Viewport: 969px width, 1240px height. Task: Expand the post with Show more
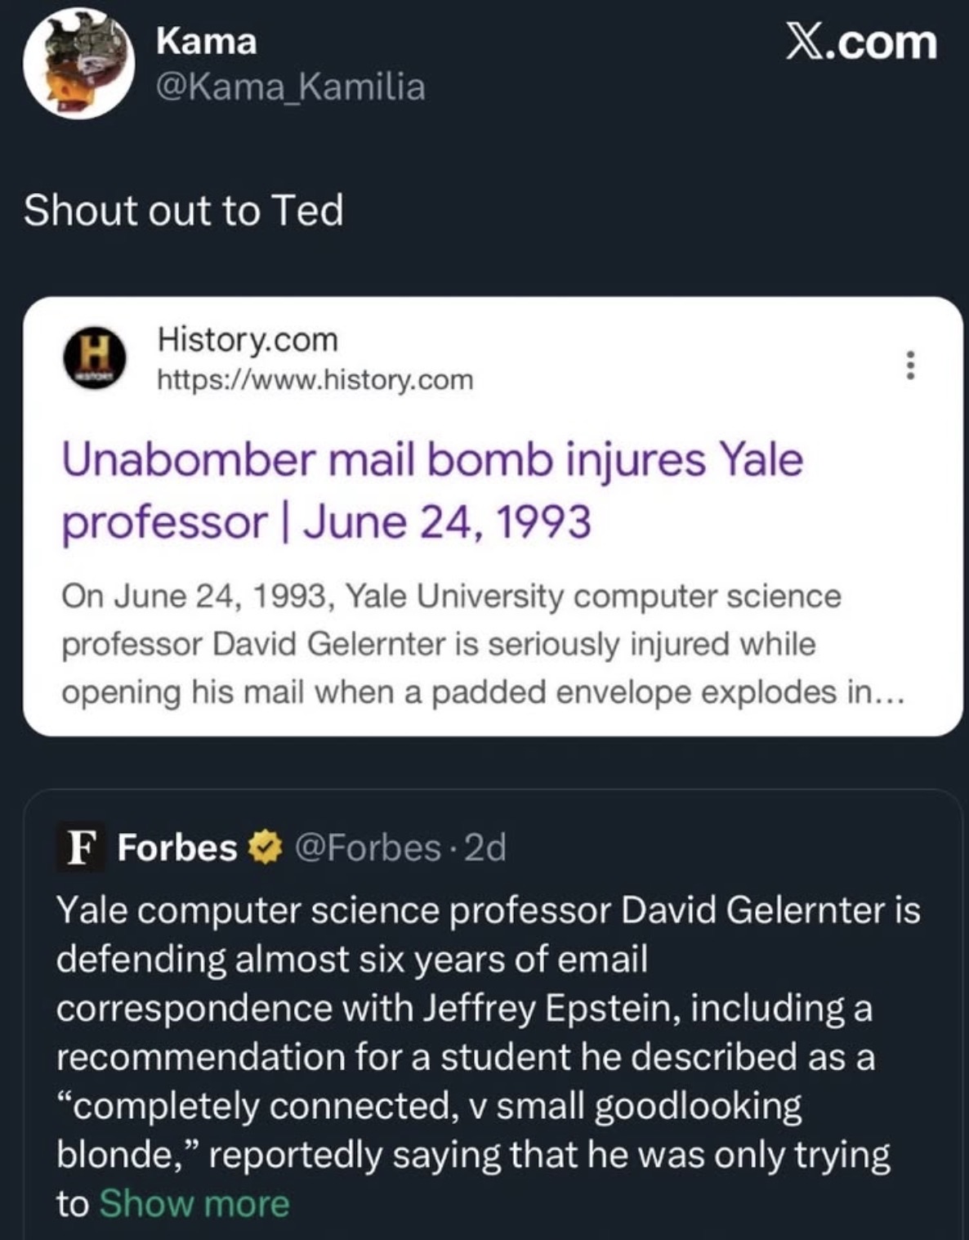point(194,1203)
